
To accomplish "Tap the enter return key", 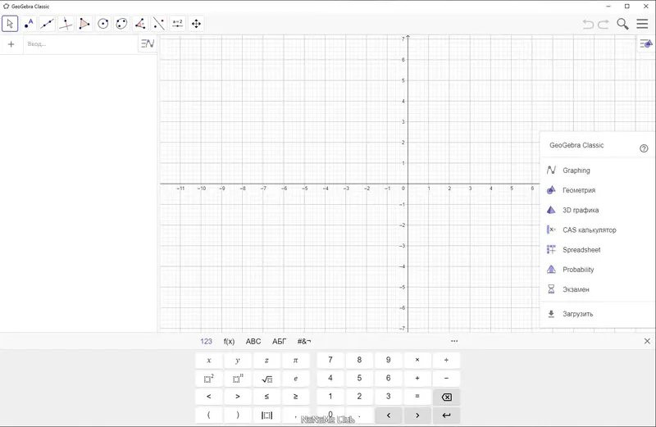I will pos(446,415).
